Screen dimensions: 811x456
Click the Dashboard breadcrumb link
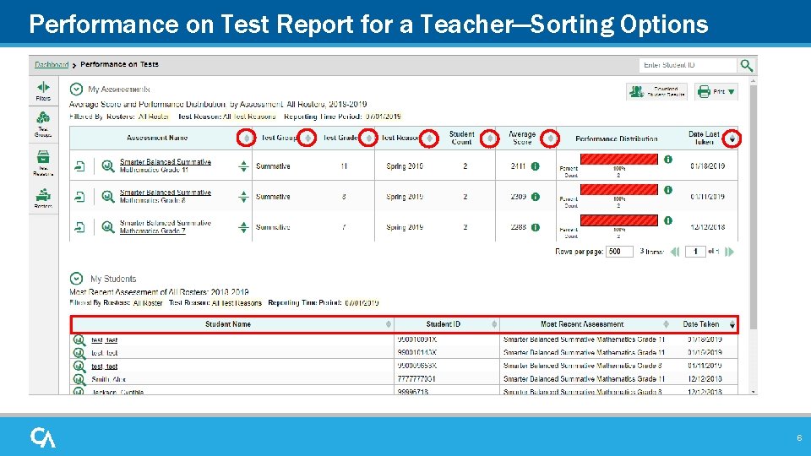52,65
